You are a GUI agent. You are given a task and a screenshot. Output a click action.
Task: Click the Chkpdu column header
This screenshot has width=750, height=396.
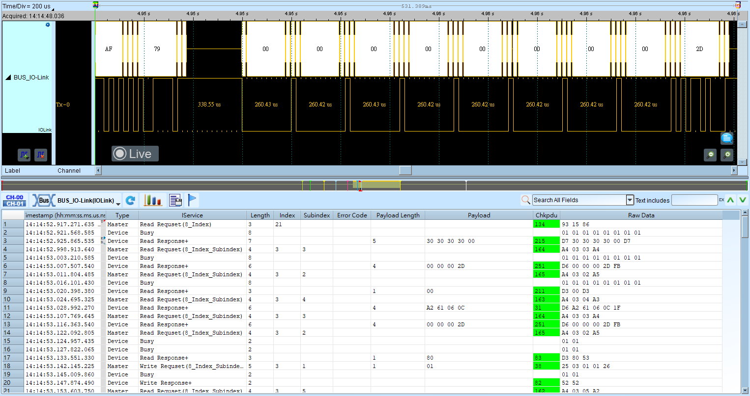click(547, 215)
